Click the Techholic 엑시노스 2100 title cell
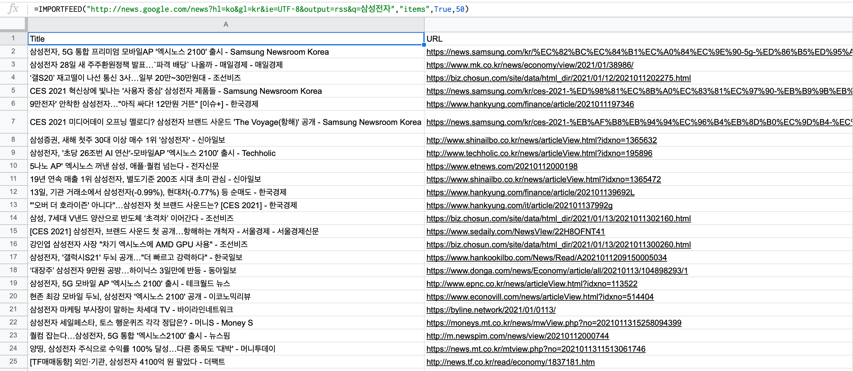853x371 pixels. click(x=152, y=153)
